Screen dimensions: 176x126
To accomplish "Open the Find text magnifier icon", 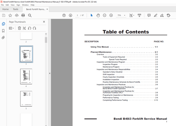I will 30,15.
